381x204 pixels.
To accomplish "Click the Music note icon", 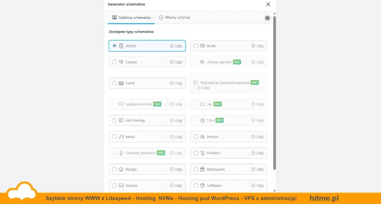I will pyautogui.click(x=121, y=136).
